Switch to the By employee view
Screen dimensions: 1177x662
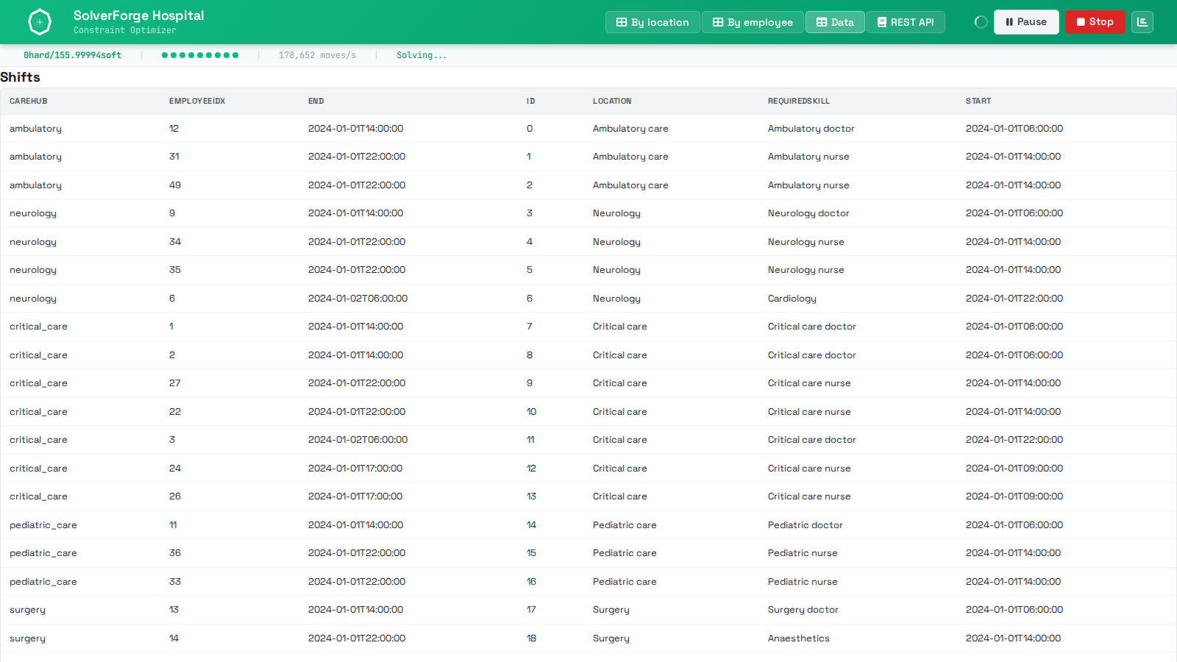click(753, 22)
